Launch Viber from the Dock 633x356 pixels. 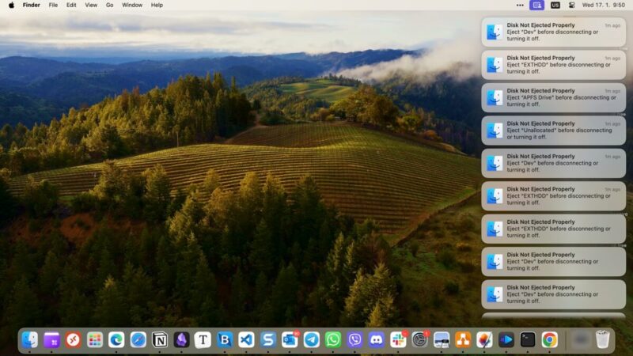coord(354,340)
